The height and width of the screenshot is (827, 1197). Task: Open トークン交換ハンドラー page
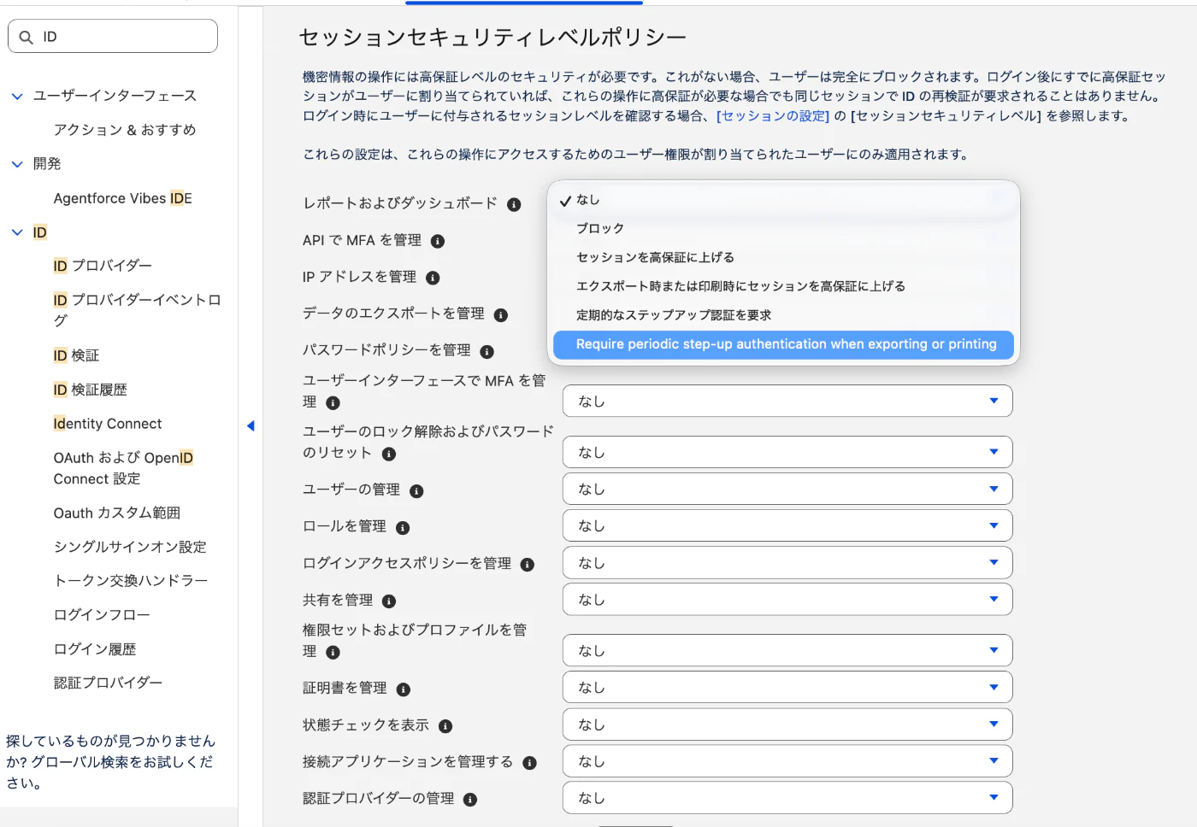click(131, 581)
